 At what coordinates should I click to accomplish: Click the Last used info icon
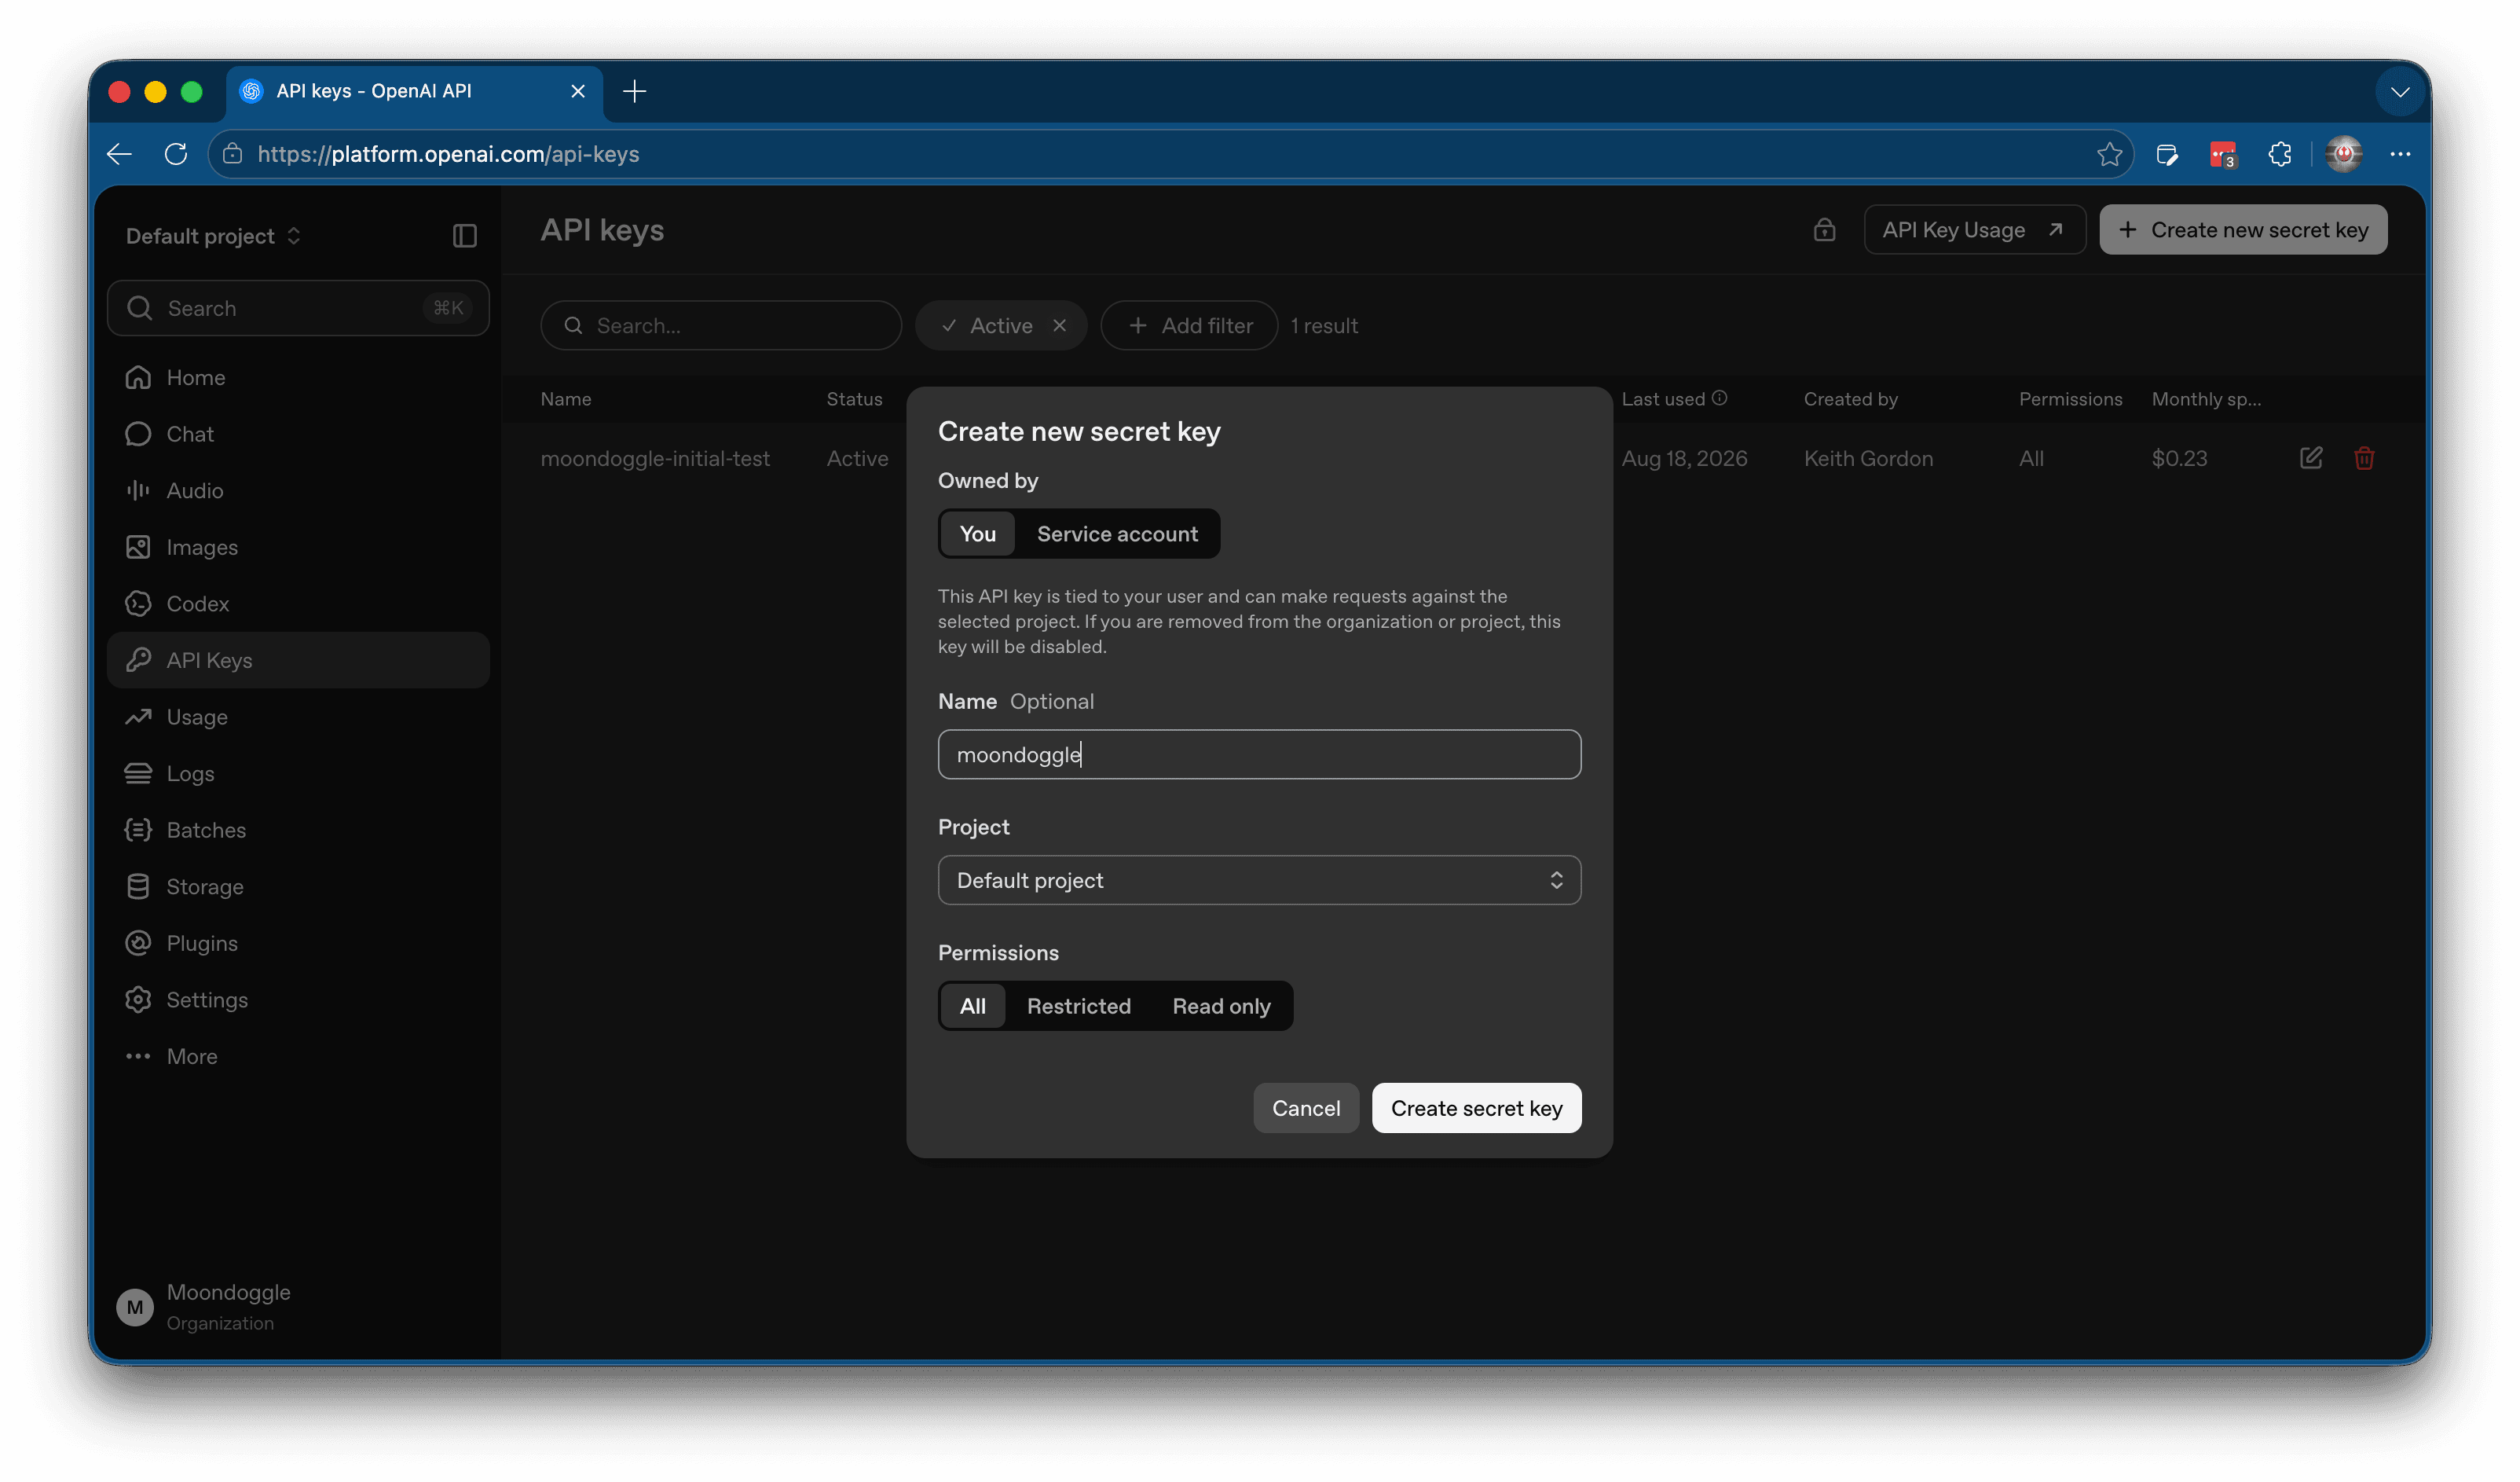pyautogui.click(x=1719, y=398)
